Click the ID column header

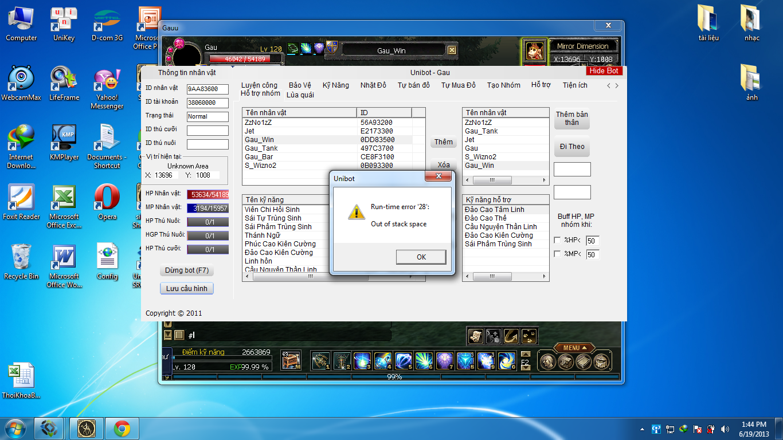(x=384, y=113)
